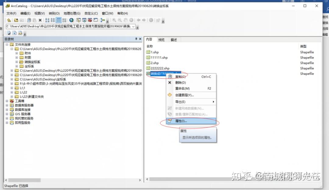Sort by the 名称 column header
Viewport: 329px width, 190px height.
coord(150,46)
